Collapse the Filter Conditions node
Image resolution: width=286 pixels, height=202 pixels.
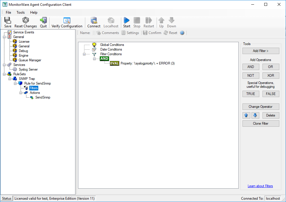(84, 54)
